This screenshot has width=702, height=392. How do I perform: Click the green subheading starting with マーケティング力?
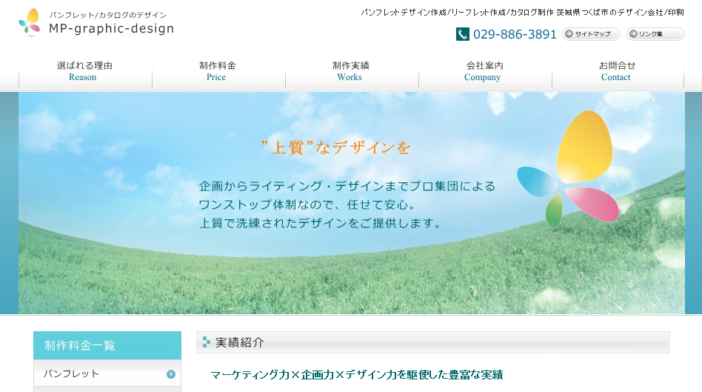pyautogui.click(x=356, y=375)
